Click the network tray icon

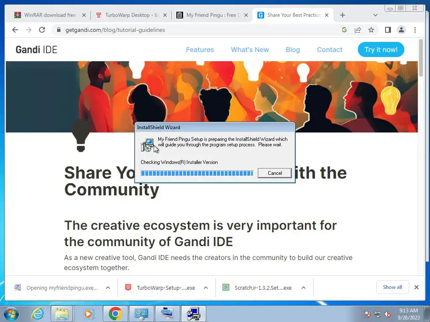coord(378,314)
